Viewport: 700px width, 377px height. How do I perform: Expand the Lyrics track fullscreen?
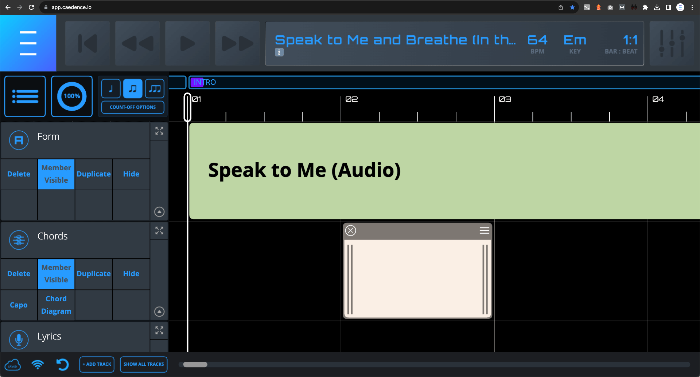[159, 330]
